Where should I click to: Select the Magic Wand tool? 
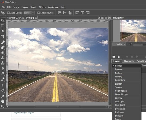tap(3, 31)
